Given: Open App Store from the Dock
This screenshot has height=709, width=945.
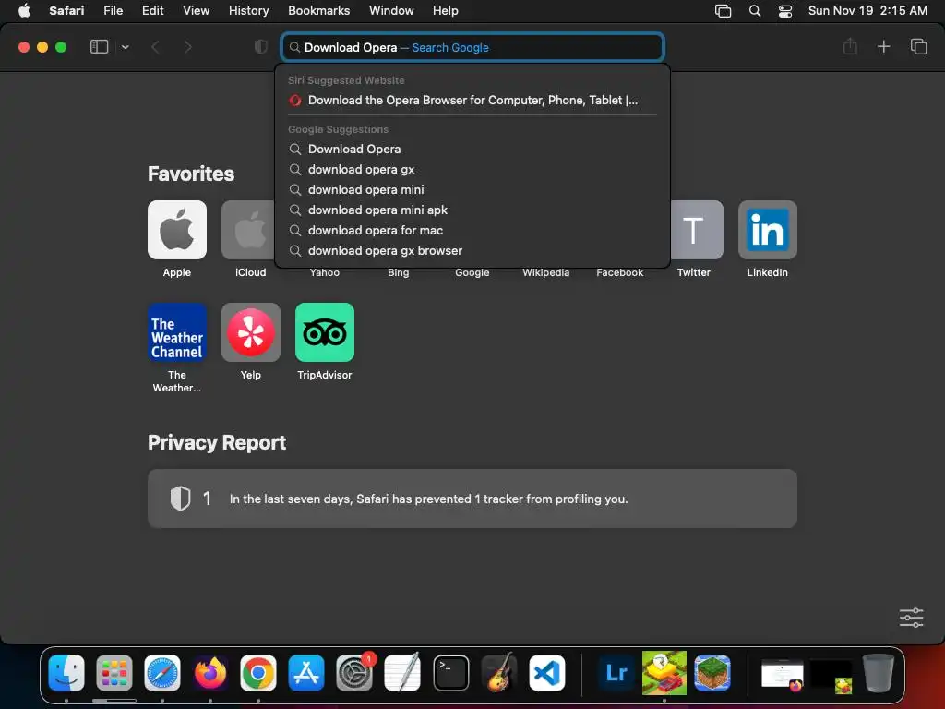Looking at the screenshot, I should [x=306, y=673].
